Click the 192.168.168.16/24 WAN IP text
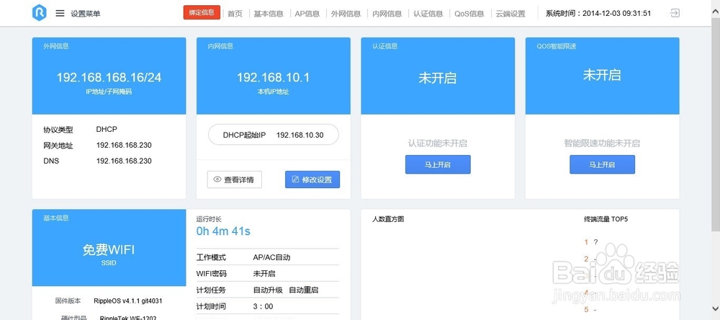Viewport: 720px width, 320px height. (109, 78)
